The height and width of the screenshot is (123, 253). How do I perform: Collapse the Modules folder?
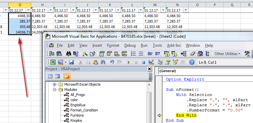tap(54, 90)
